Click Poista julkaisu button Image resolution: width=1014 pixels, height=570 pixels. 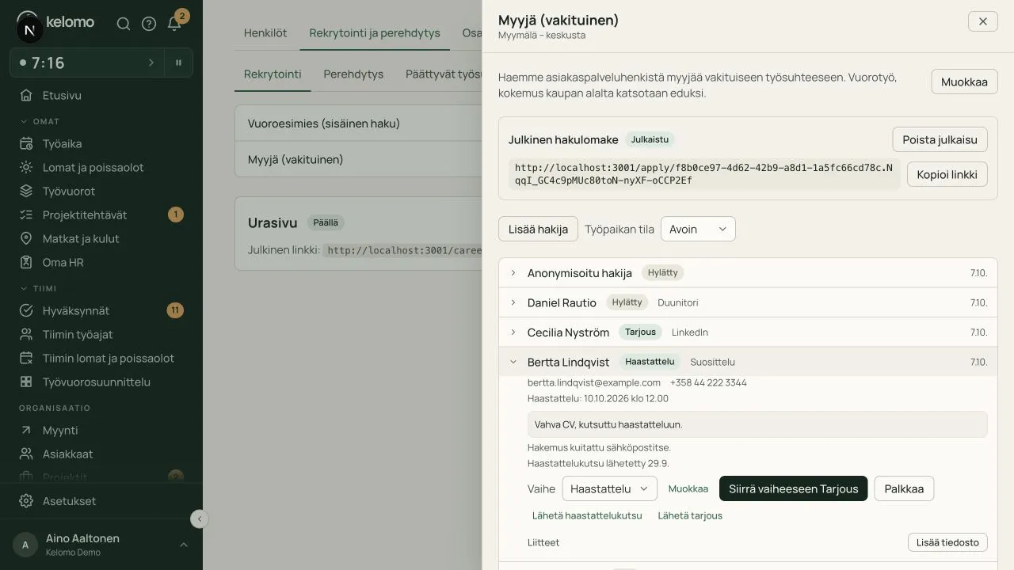940,139
